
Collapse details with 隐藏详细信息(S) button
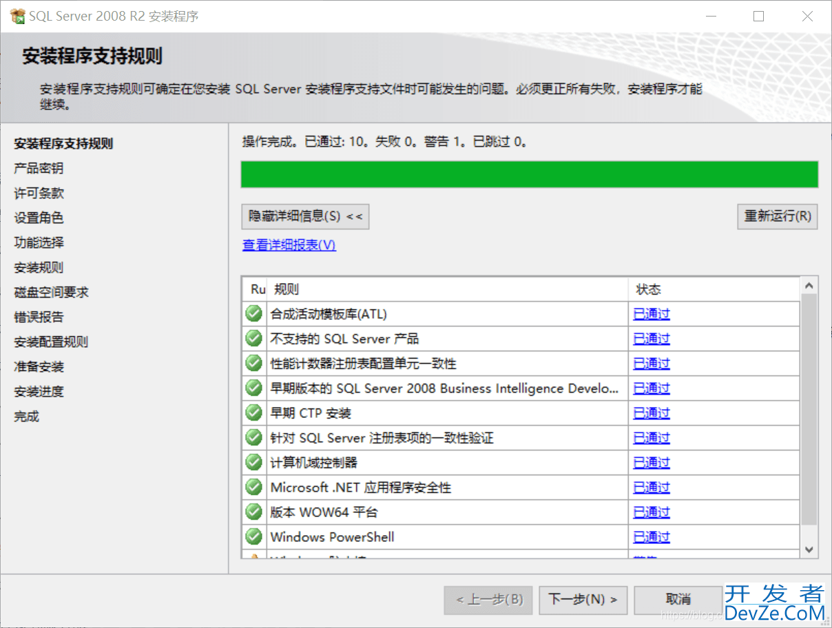[x=306, y=216]
